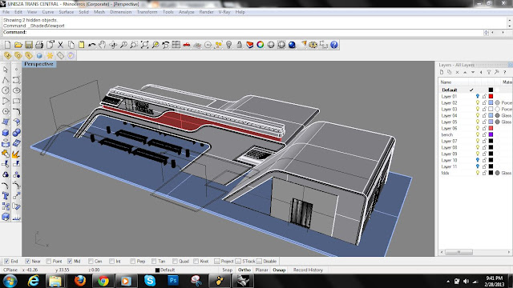This screenshot has width=513, height=288.
Task: Select the solid box tool in left toolbar
Action: tap(6, 133)
